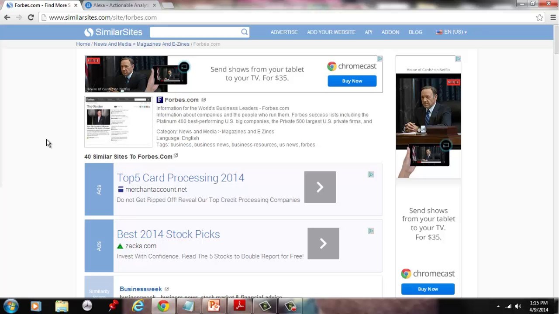Open a new browser tab
This screenshot has height=314, width=559.
tap(168, 5)
